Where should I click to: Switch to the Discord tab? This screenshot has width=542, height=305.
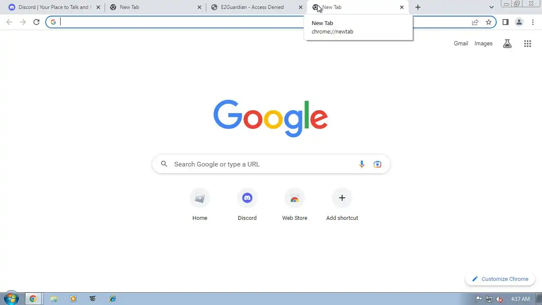pos(54,7)
